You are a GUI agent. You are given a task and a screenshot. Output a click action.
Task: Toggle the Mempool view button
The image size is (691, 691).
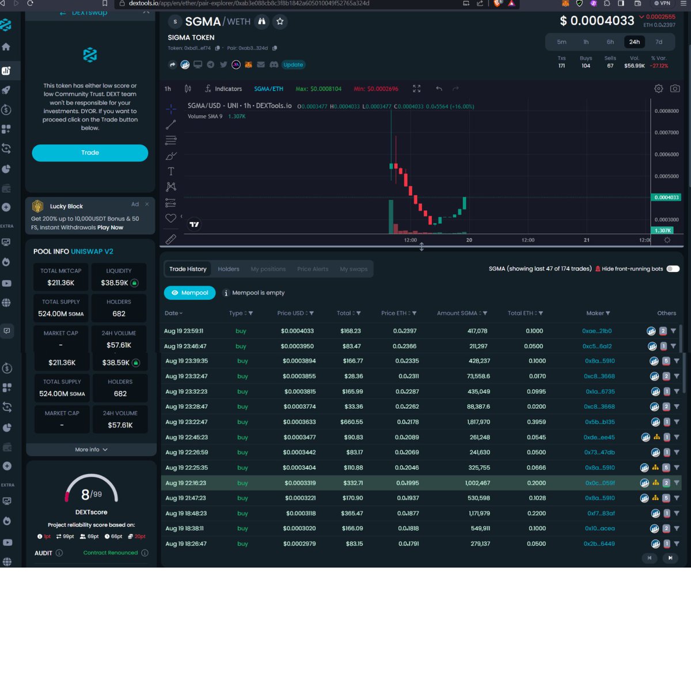coord(189,293)
